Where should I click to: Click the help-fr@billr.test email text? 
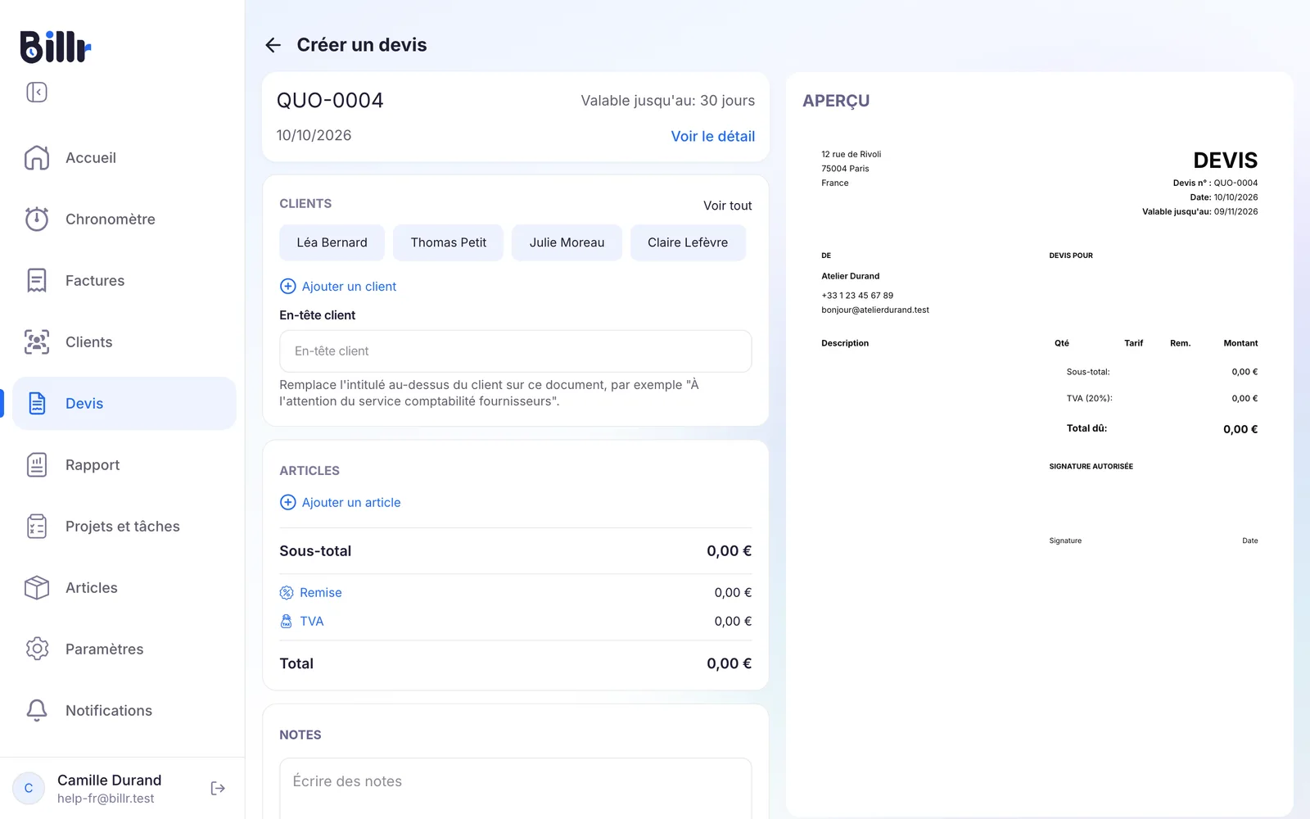tap(106, 799)
